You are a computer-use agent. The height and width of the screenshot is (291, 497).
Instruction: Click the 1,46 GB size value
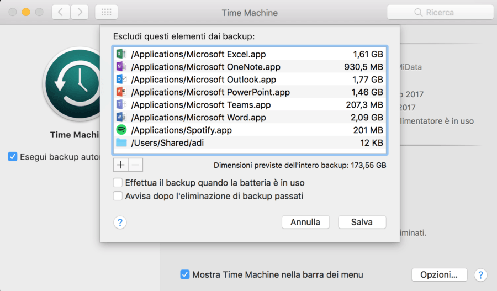point(367,92)
